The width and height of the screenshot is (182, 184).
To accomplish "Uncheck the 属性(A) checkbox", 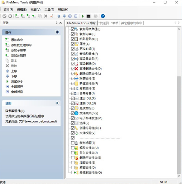I will point(73,44).
